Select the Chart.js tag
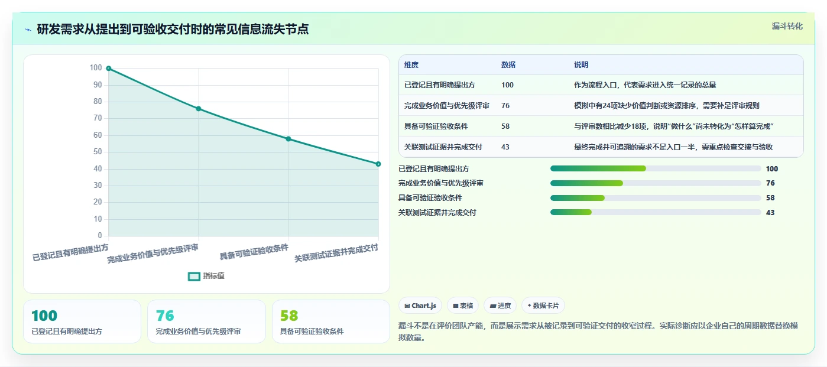Screen dimensions: 827x367 pos(420,306)
